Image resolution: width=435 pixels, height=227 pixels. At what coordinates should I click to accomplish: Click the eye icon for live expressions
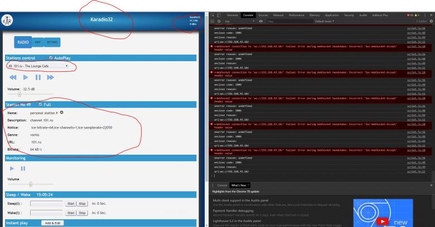(x=261, y=21)
